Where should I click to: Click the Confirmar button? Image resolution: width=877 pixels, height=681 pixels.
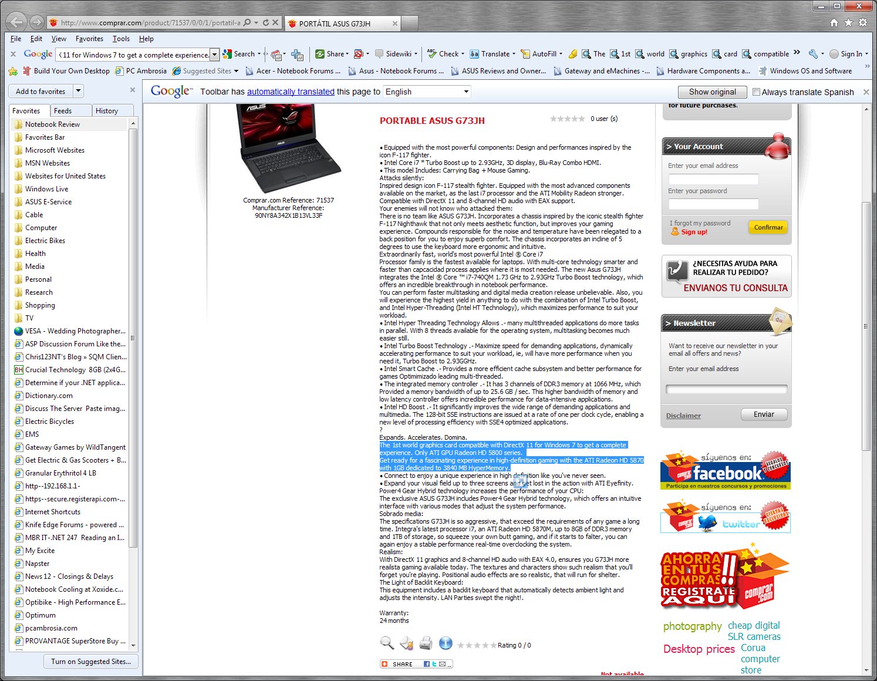tap(768, 228)
